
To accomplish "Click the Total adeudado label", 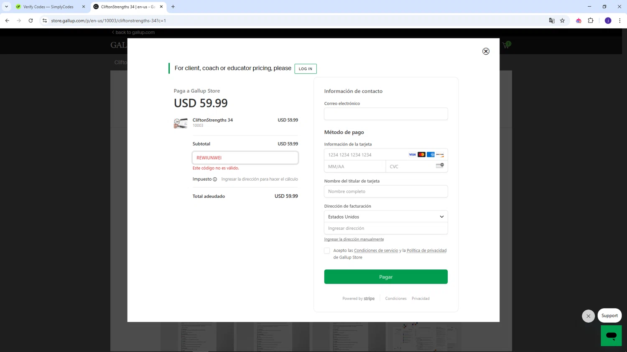I will 209,196.
